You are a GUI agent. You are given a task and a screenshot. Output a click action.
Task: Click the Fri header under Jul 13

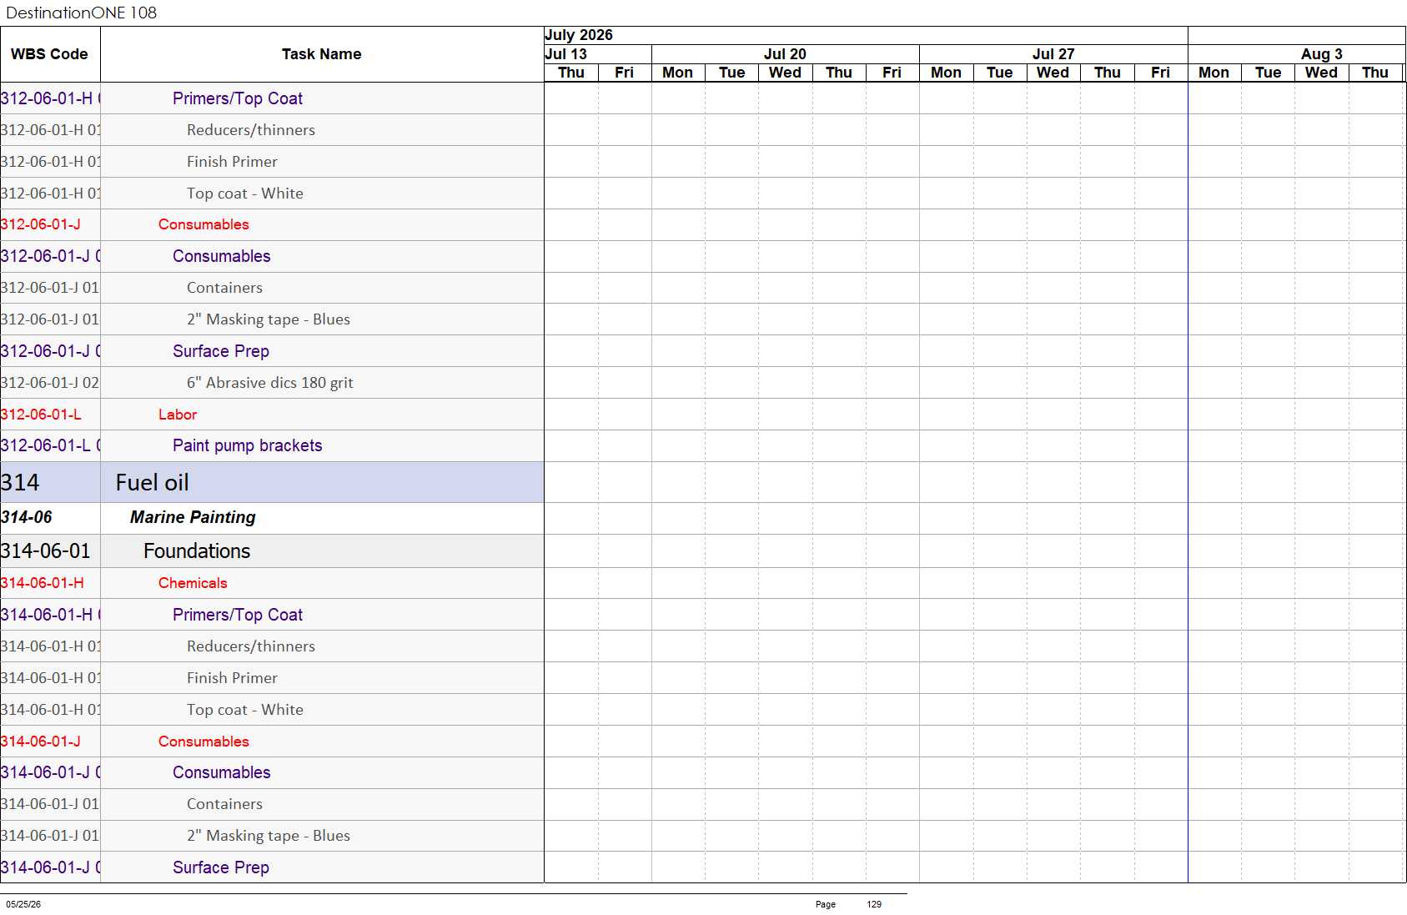(625, 73)
